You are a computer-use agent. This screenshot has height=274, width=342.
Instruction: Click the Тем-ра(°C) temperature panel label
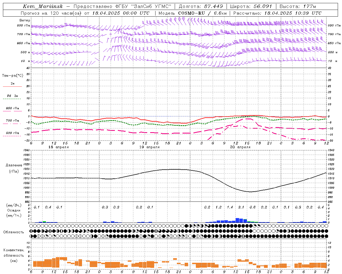pyautogui.click(x=13, y=76)
